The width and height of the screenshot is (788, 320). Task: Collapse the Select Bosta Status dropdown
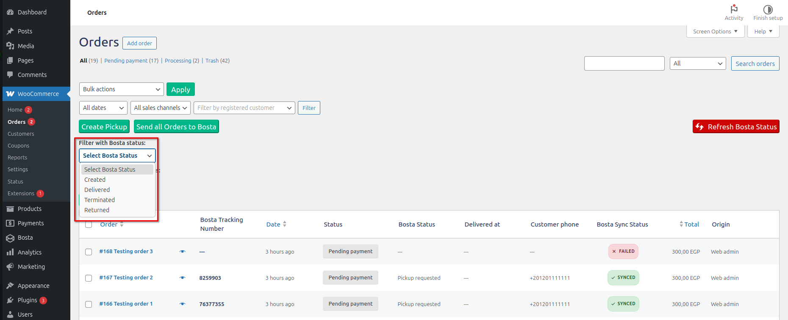(117, 156)
